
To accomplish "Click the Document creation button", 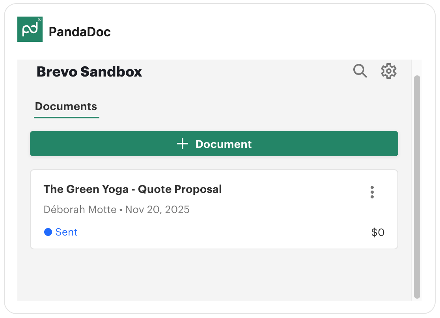I will click(x=214, y=144).
